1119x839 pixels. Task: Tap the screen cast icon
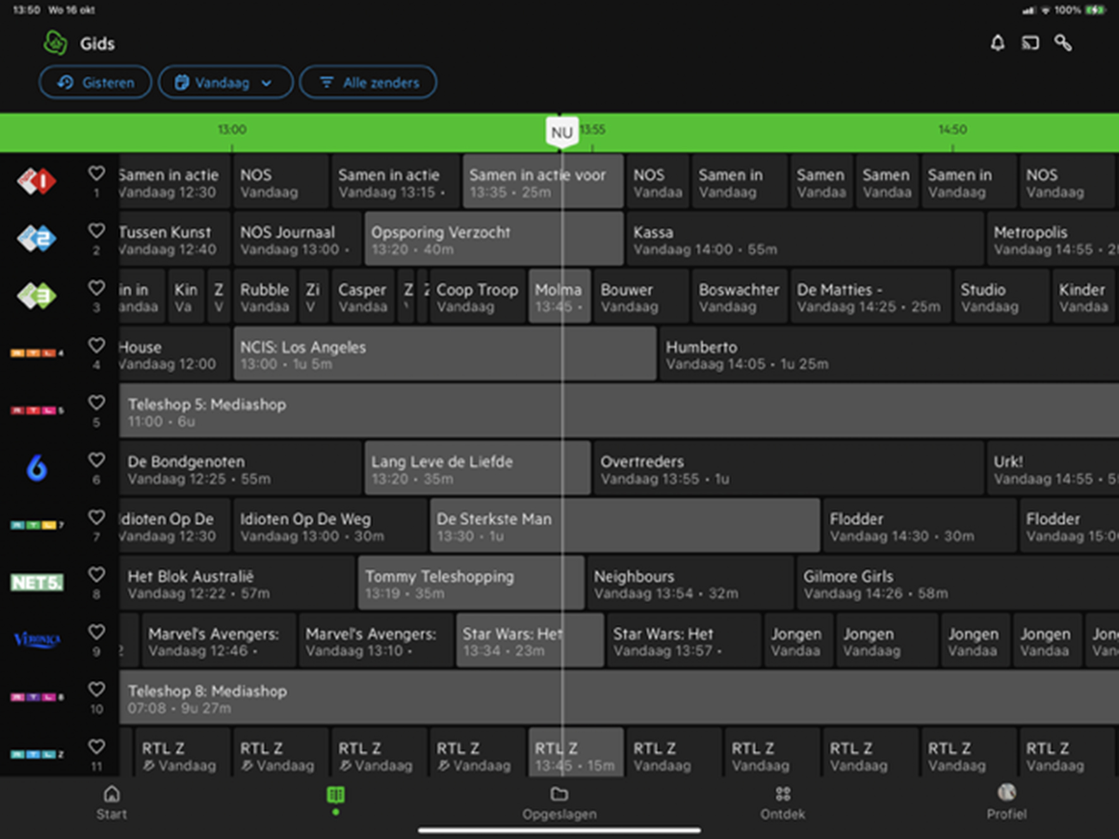pos(1030,43)
